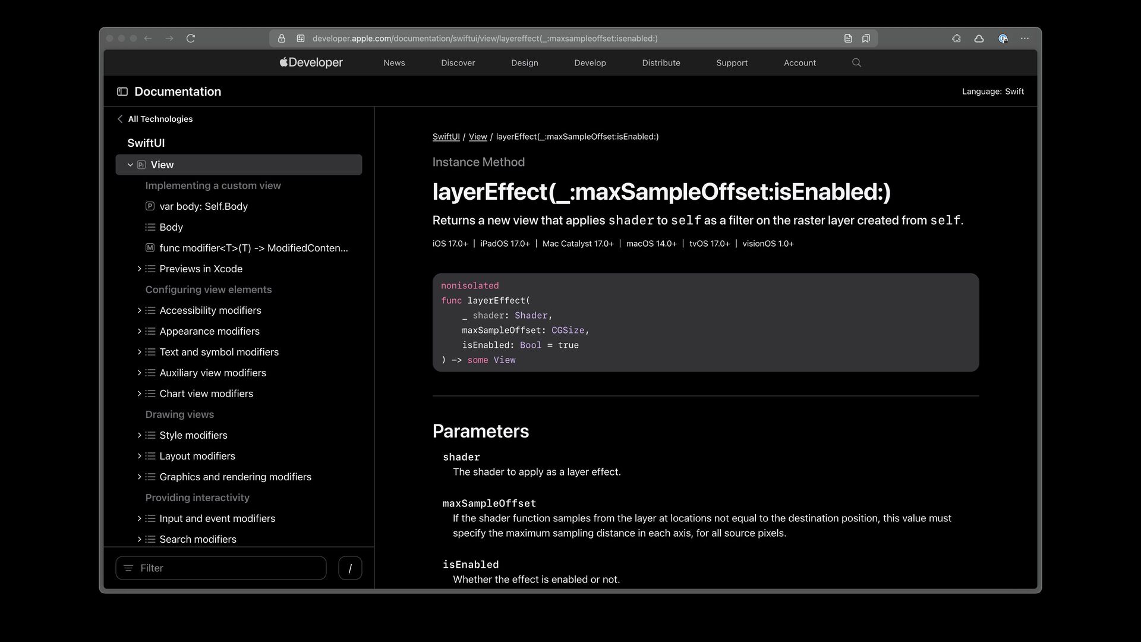Click the lock icon in address bar
This screenshot has height=642, width=1141.
click(282, 39)
